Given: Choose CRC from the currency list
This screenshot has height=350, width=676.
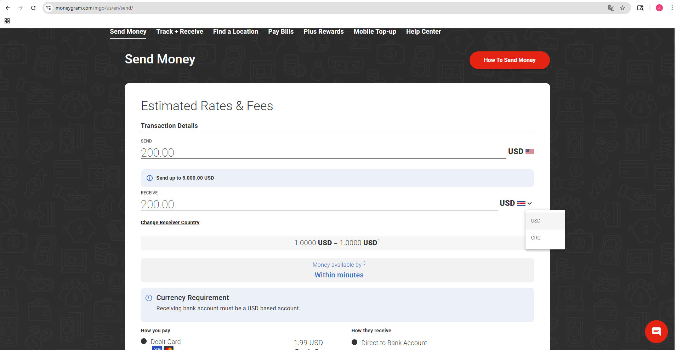Looking at the screenshot, I should (536, 238).
